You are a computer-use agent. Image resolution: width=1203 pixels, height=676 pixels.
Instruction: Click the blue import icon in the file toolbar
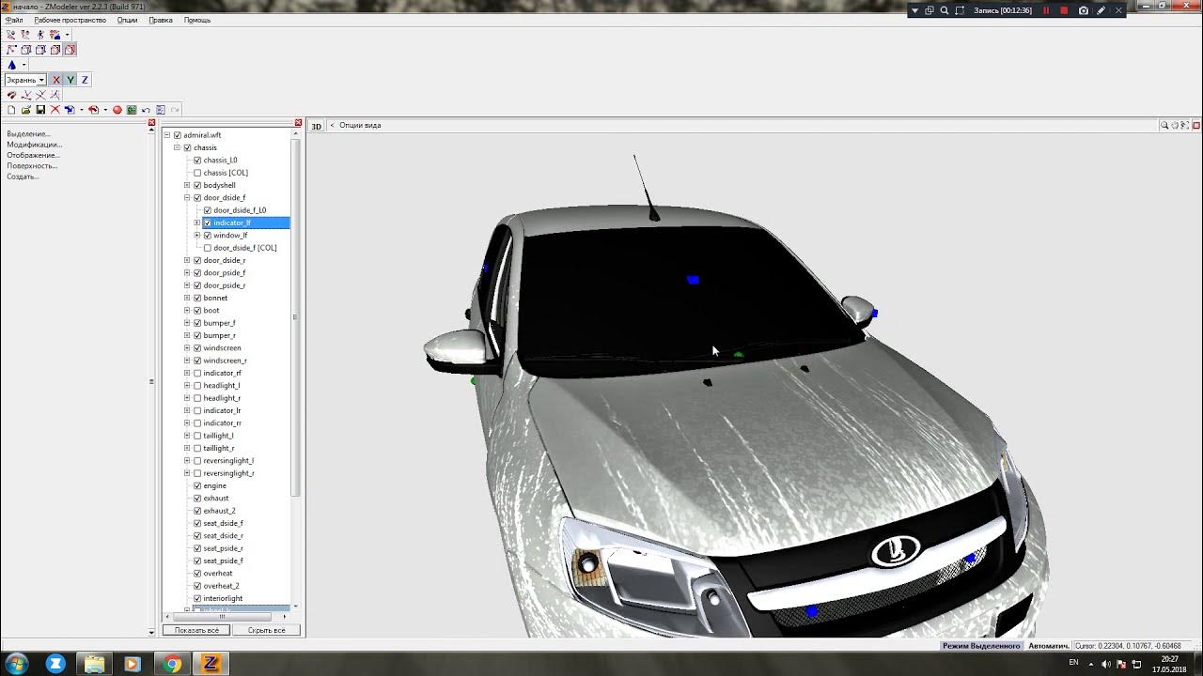pos(70,110)
